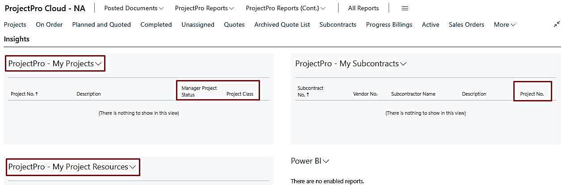Click the ProjectPro Cloud - NA title
This screenshot has height=185, width=566.
coord(45,8)
